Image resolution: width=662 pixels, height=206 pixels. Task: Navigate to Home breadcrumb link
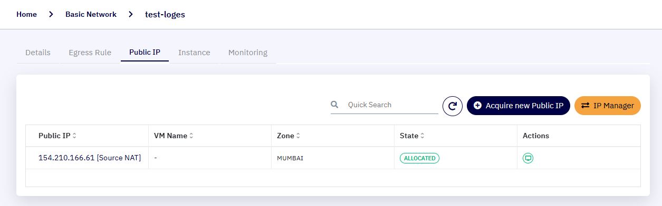pyautogui.click(x=26, y=14)
